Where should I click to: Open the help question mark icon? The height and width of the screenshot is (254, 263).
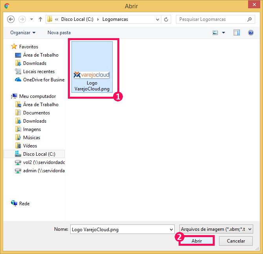[x=251, y=33]
